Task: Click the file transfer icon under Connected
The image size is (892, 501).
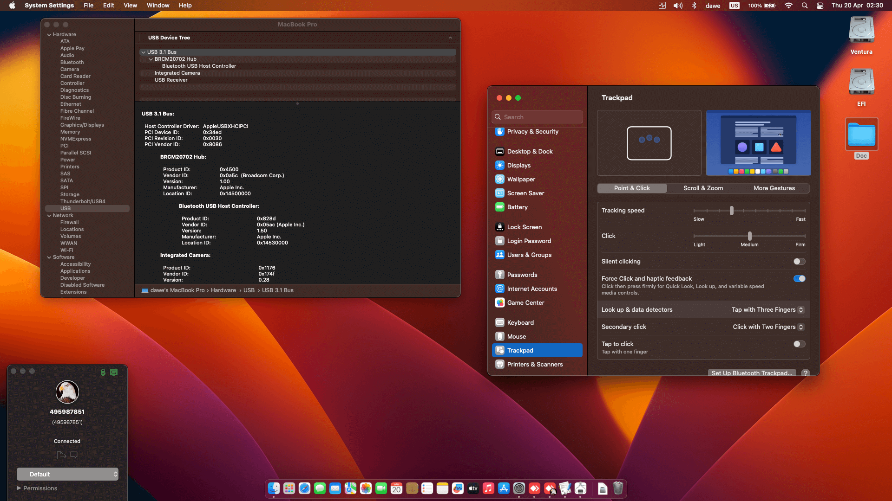Action: pos(61,455)
